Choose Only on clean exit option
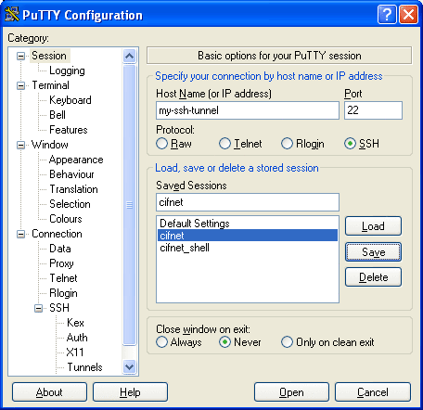The height and width of the screenshot is (410, 423). [287, 342]
